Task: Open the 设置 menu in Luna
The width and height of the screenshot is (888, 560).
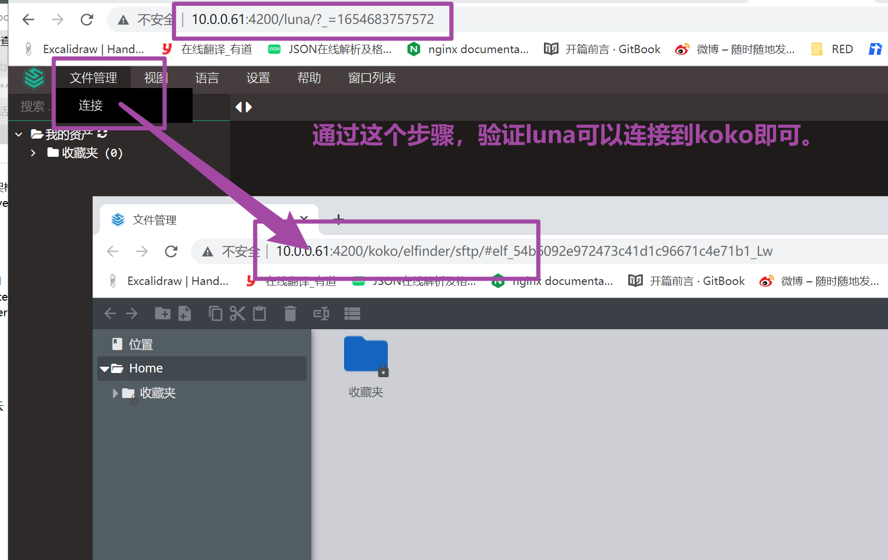Action: [x=258, y=78]
